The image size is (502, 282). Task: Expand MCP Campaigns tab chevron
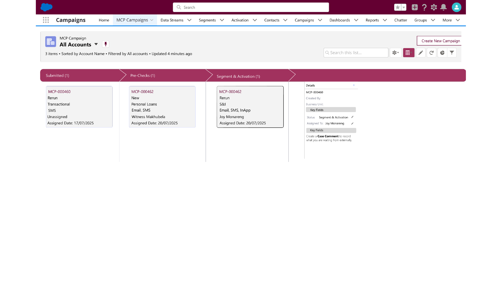pos(152,20)
